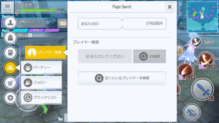The height and width of the screenshot is (123, 219).
Task: Close the Player Search dialog
Action: [x=169, y=7]
